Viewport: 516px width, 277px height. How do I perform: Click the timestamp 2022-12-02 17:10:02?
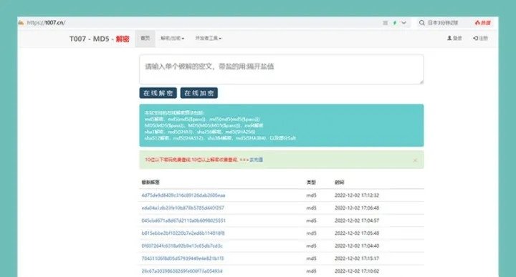click(x=357, y=271)
